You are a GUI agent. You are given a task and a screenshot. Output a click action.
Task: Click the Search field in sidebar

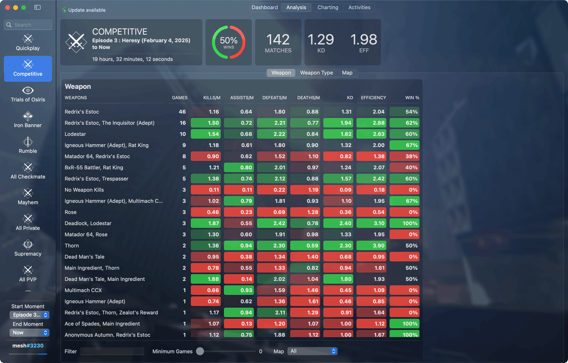click(28, 25)
